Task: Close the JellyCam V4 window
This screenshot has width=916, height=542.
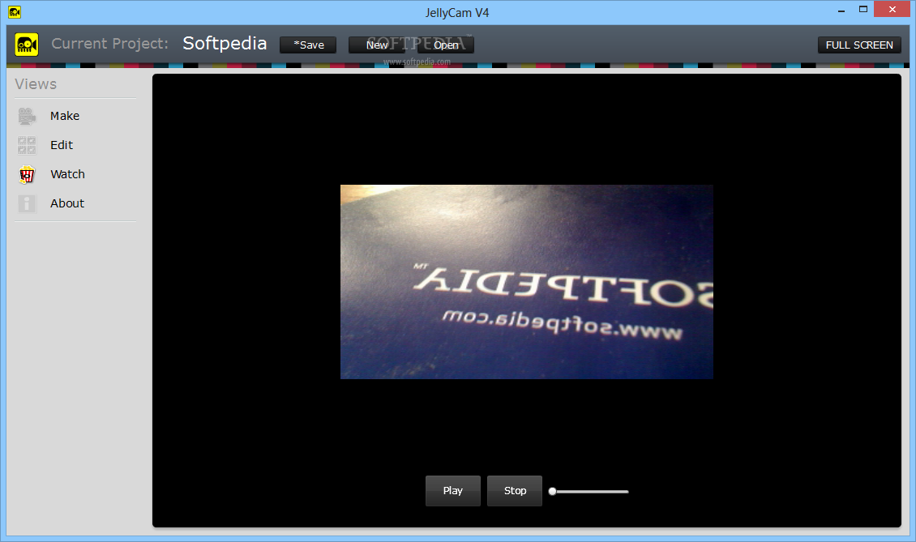Action: point(892,10)
